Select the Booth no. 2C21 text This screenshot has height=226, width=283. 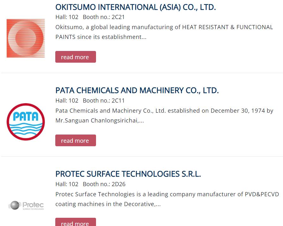tap(104, 17)
